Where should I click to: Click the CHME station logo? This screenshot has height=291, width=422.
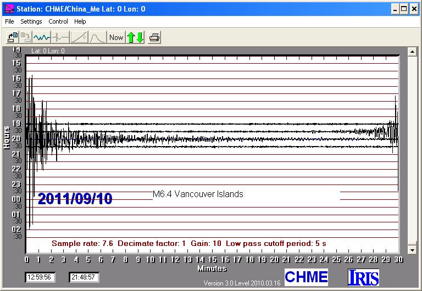tap(306, 277)
